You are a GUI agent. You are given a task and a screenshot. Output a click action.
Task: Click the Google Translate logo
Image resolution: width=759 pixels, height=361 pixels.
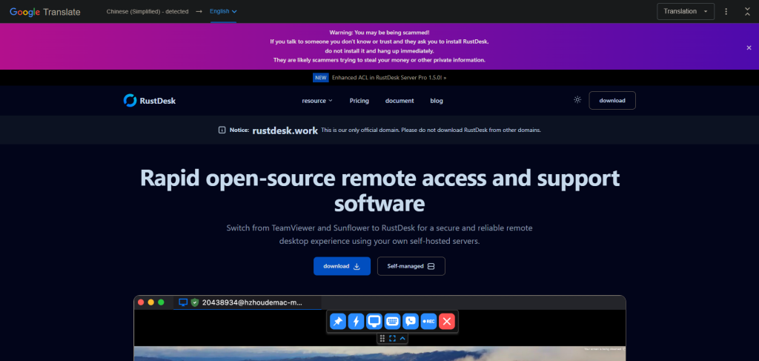[45, 12]
